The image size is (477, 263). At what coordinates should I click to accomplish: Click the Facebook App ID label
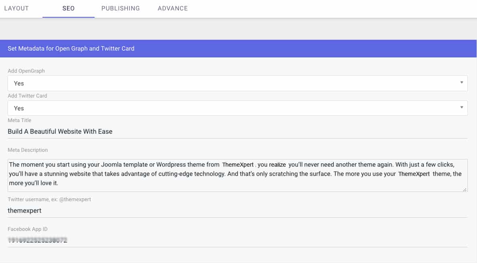27,229
